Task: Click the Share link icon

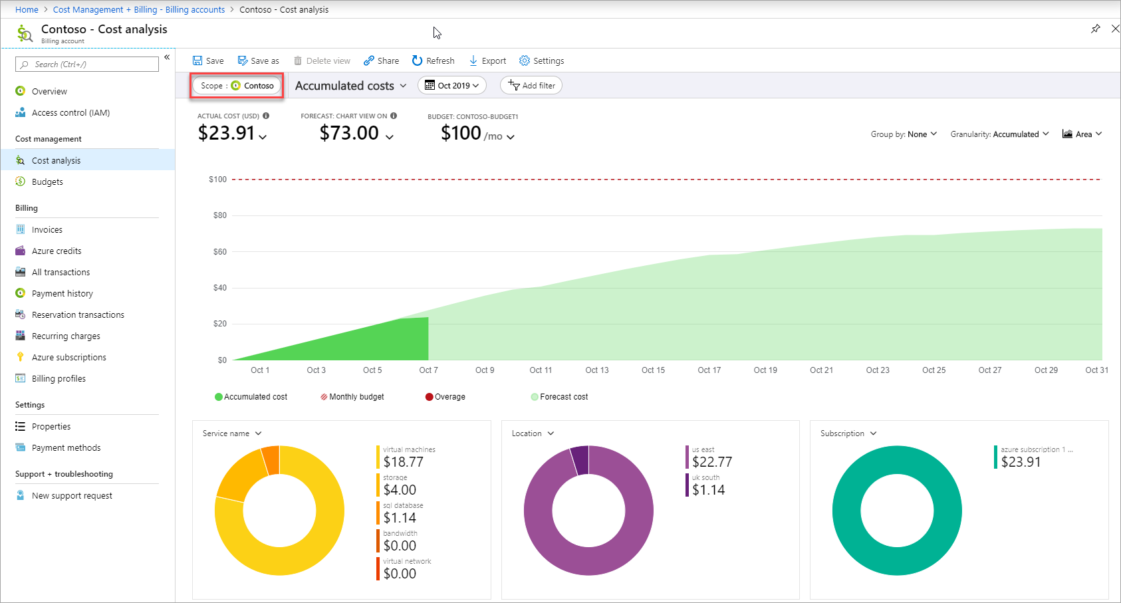Action: (369, 60)
